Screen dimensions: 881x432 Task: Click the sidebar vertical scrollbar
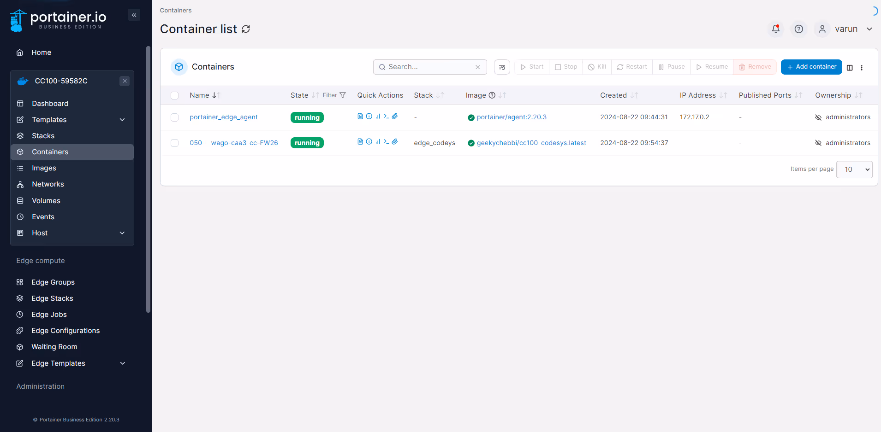point(148,180)
